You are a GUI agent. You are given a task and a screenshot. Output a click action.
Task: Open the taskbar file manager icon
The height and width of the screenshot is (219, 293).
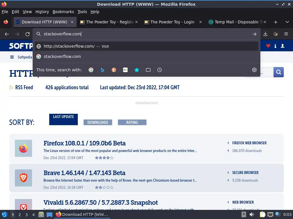pos(41,214)
